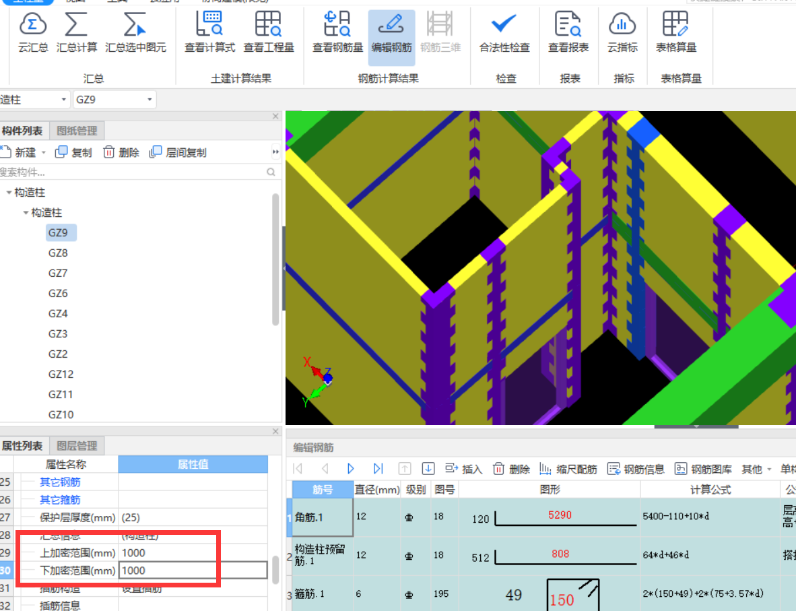Click 汇总选中图元 summarize selected elements
The width and height of the screenshot is (796, 611).
pos(135,34)
